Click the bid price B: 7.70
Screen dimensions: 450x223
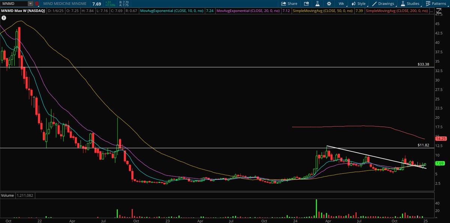click(123, 2)
